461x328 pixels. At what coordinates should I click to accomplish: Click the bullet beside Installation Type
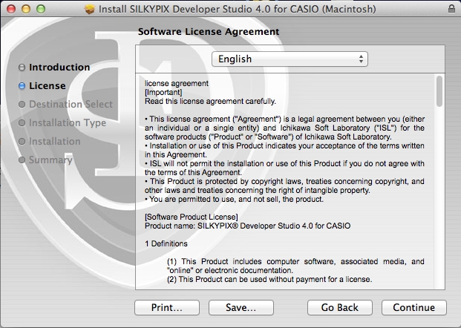[22, 123]
